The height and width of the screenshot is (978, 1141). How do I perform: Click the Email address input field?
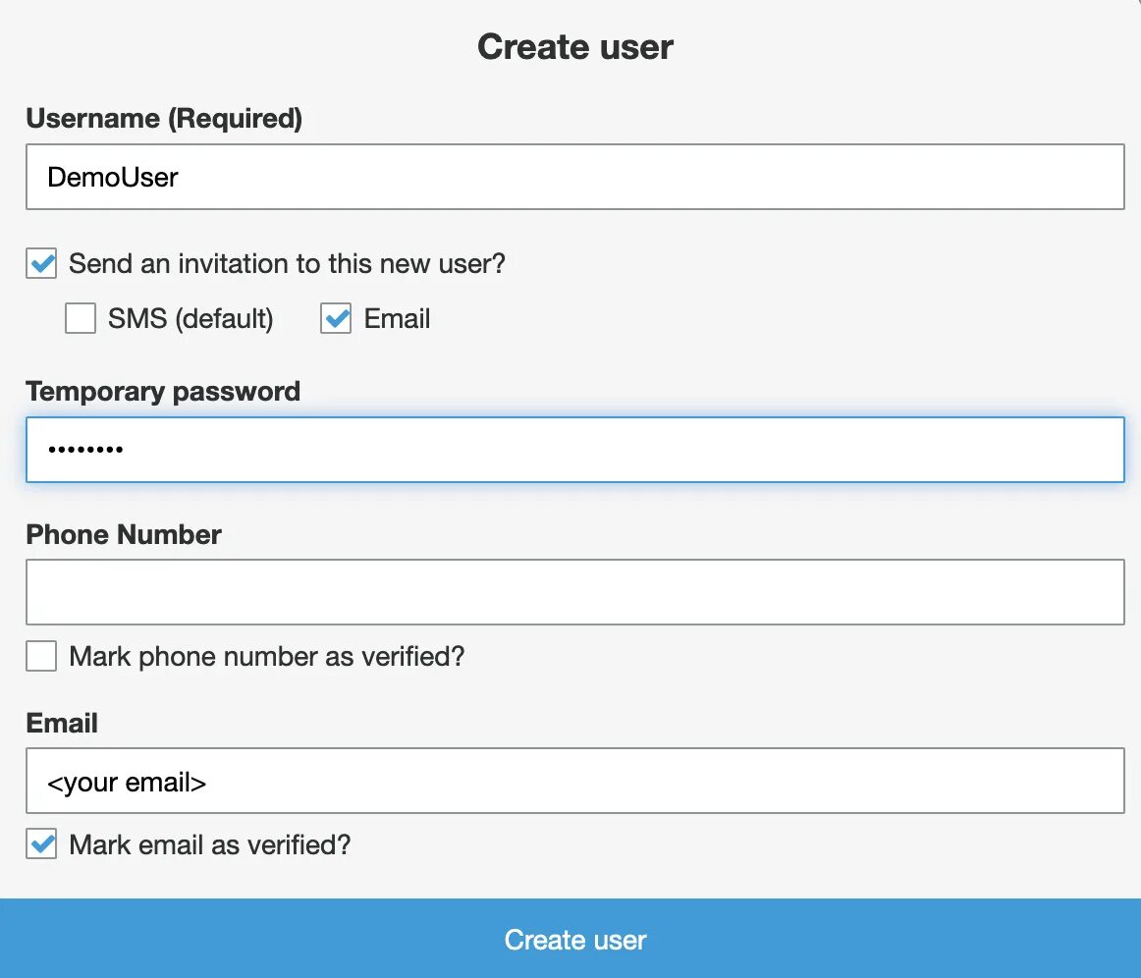[x=574, y=782]
